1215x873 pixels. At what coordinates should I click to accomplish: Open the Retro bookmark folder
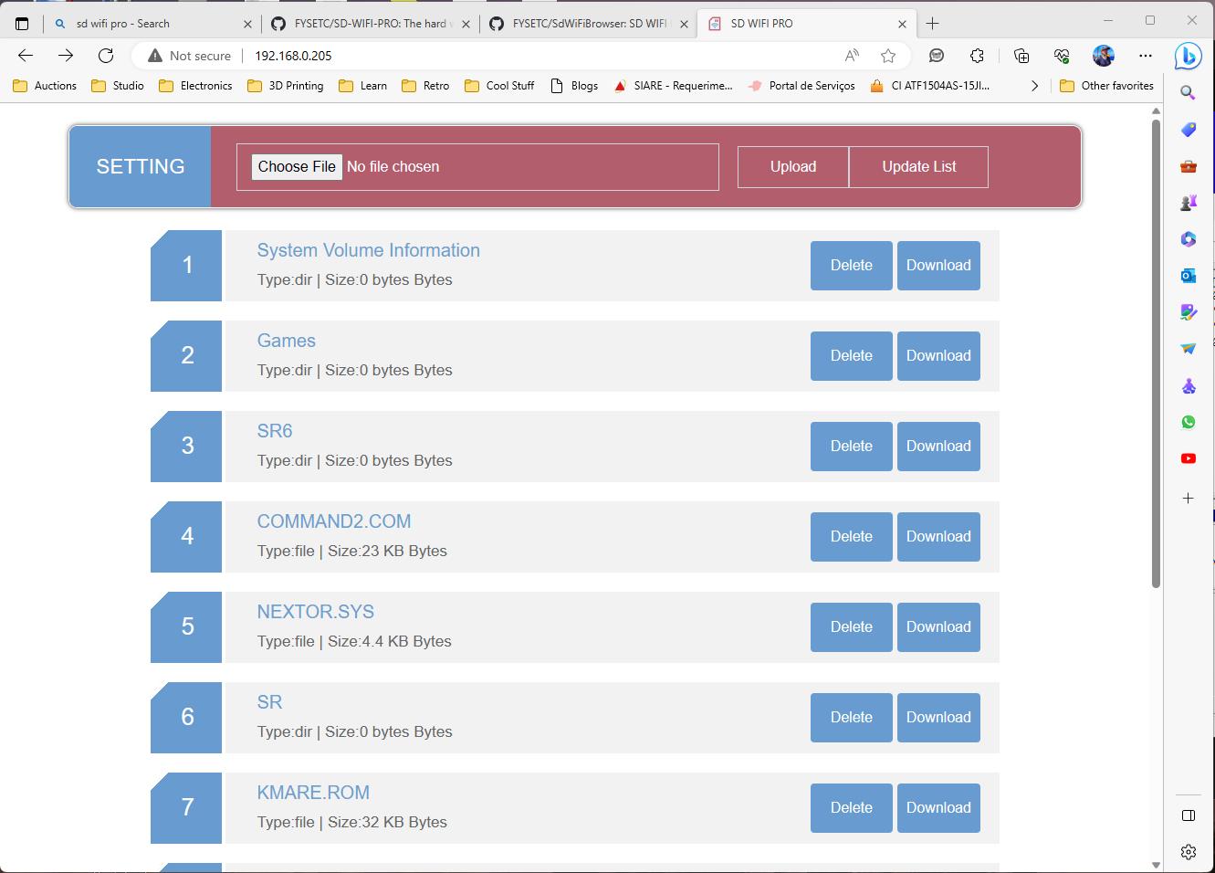[x=425, y=86]
